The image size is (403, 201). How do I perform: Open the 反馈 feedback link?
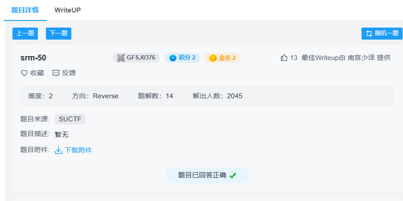69,73
